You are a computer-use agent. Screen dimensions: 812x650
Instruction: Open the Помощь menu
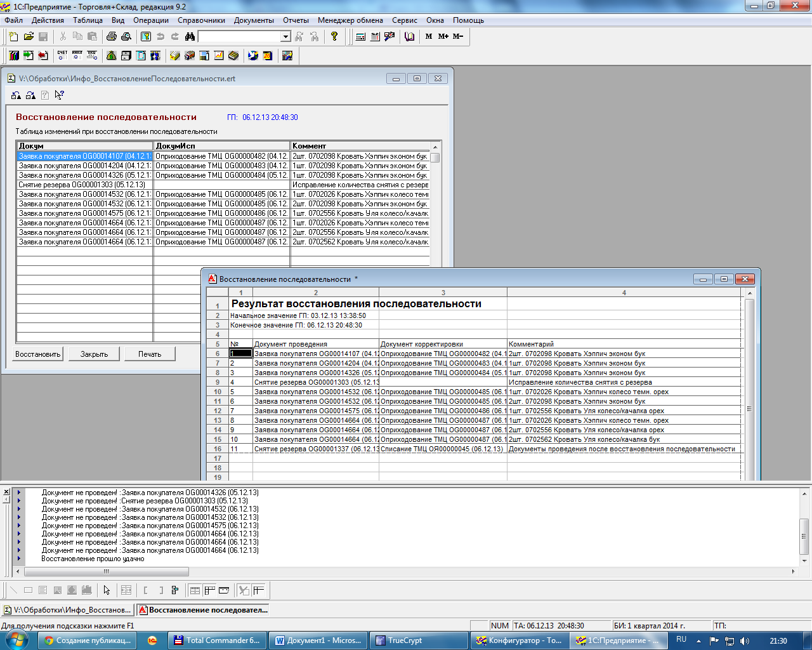468,20
